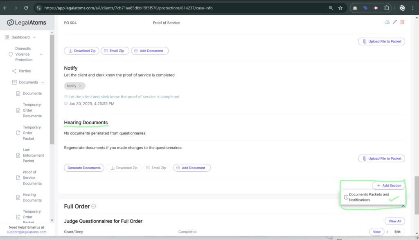Click the browser forward arrow

coord(15,8)
